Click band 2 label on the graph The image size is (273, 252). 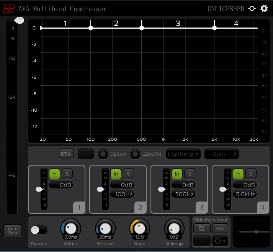[116, 23]
